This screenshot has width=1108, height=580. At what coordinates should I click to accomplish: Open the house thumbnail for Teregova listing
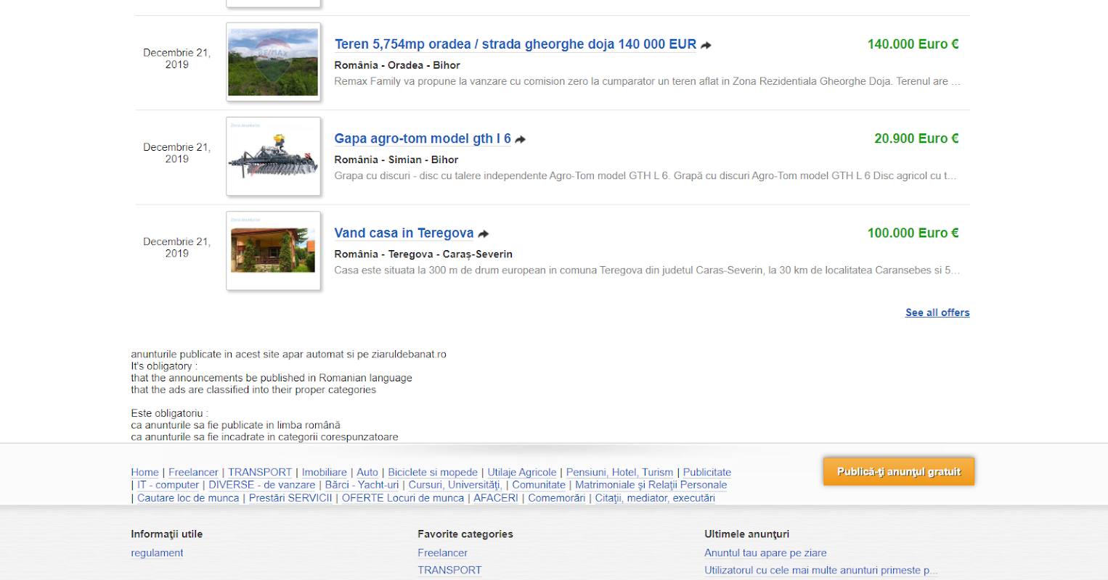pos(273,251)
